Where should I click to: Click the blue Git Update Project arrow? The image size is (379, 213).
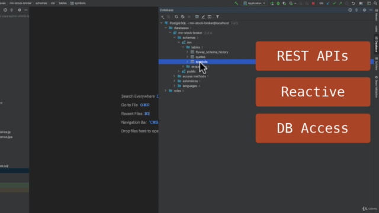[328, 3]
